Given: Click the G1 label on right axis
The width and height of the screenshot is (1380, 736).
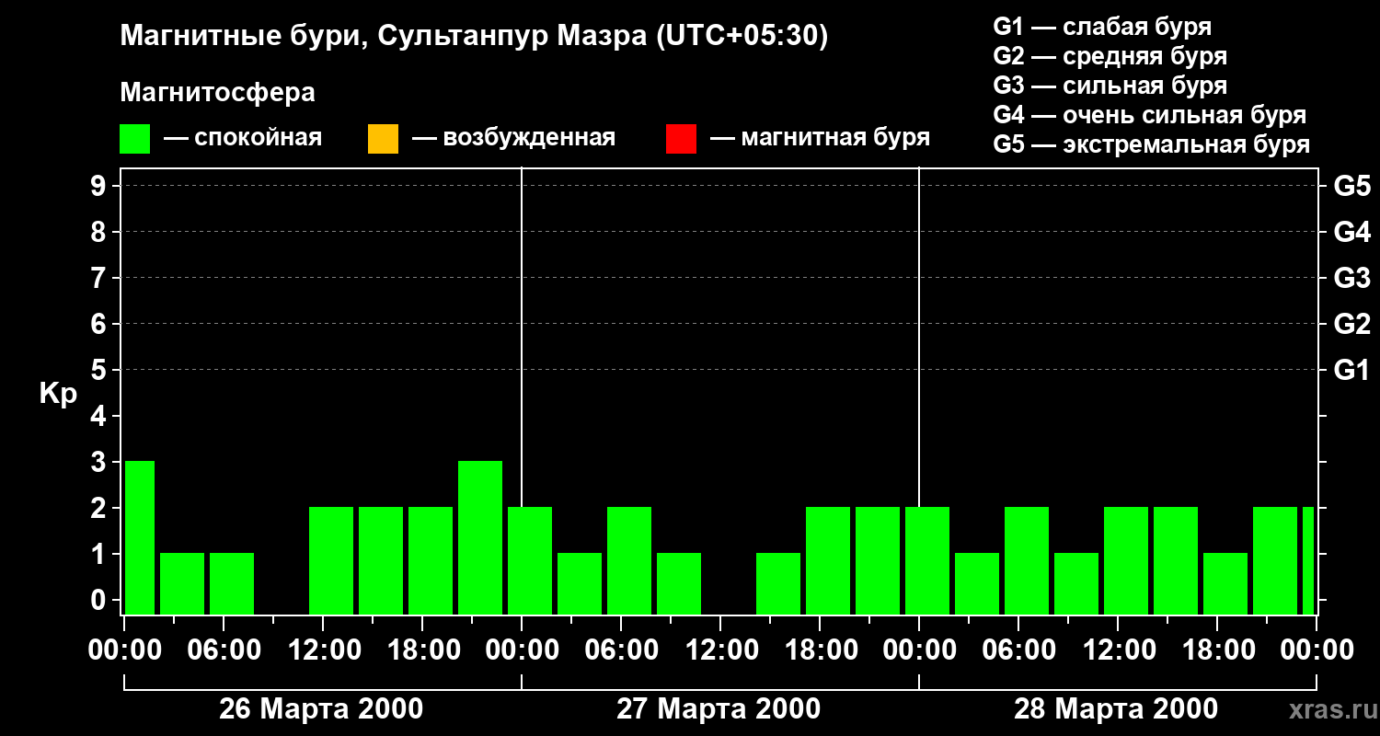Looking at the screenshot, I should (1352, 370).
